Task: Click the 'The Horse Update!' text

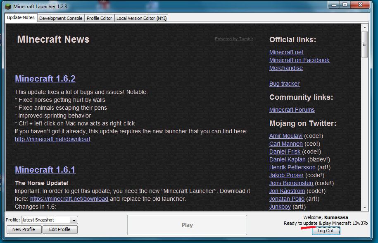Action: [42, 183]
